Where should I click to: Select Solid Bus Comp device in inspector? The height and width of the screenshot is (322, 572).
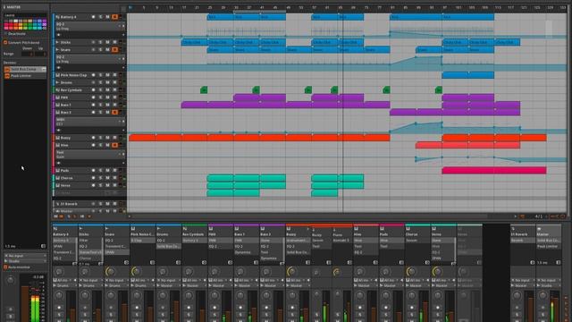tap(25, 69)
